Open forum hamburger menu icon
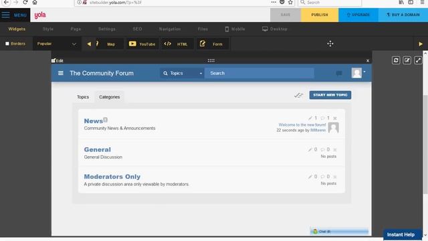The image size is (428, 241). point(61,73)
